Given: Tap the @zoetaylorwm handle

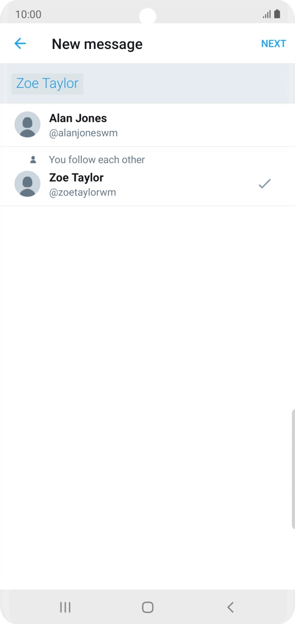Looking at the screenshot, I should pos(83,192).
